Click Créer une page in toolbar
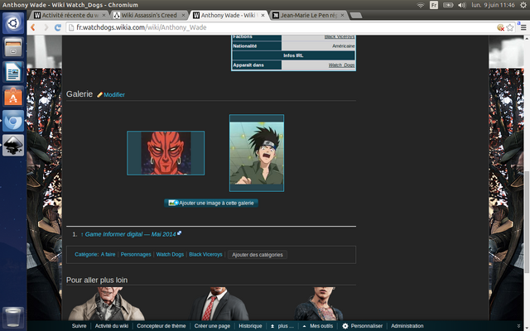Screen dimensions: 530x331 (212, 326)
